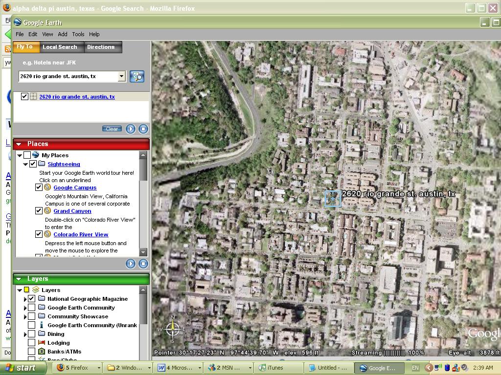Click the 2620 rio grande st. austin, tx link

(x=77, y=97)
